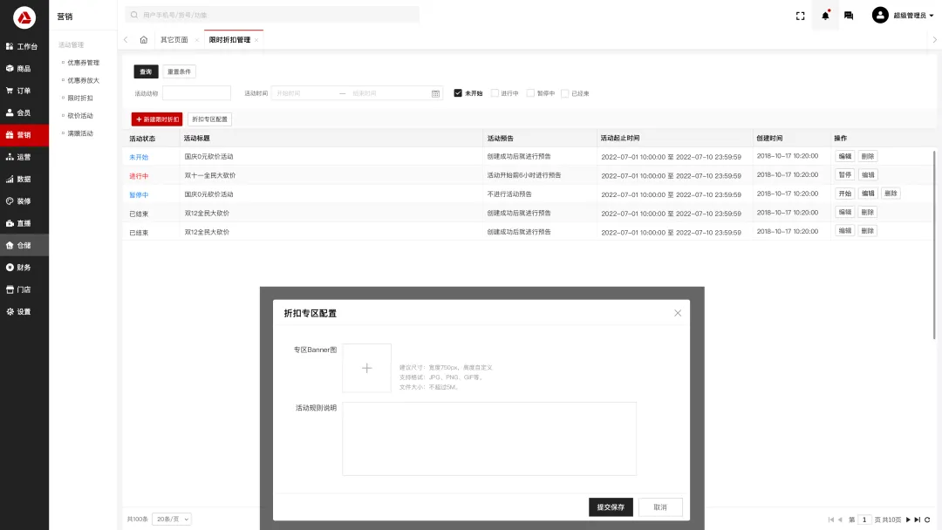Open 砍价活动 in the submenu
This screenshot has width=942, height=530.
pos(80,116)
